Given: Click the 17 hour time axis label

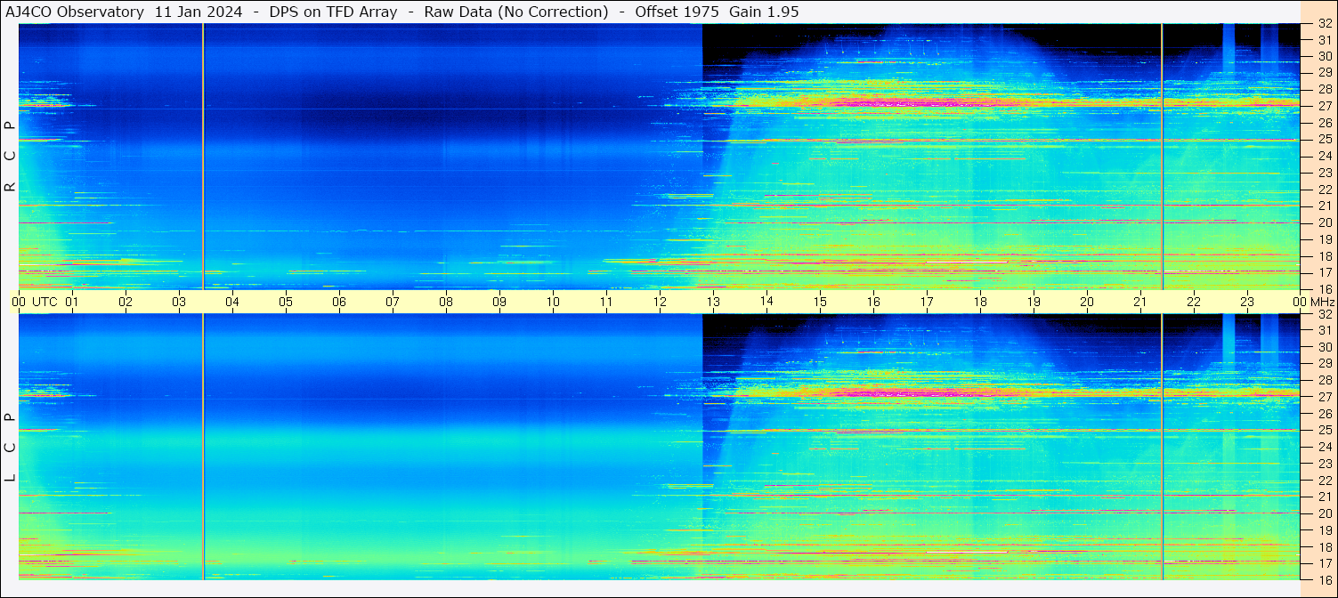Looking at the screenshot, I should click(927, 302).
